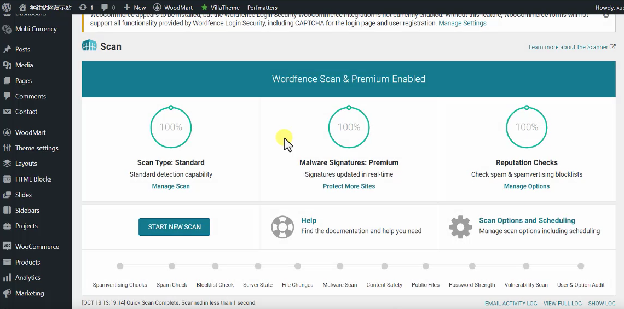Screen dimensions: 624x309
Task: Click the Marketing megaphone icon
Action: (x=7, y=294)
